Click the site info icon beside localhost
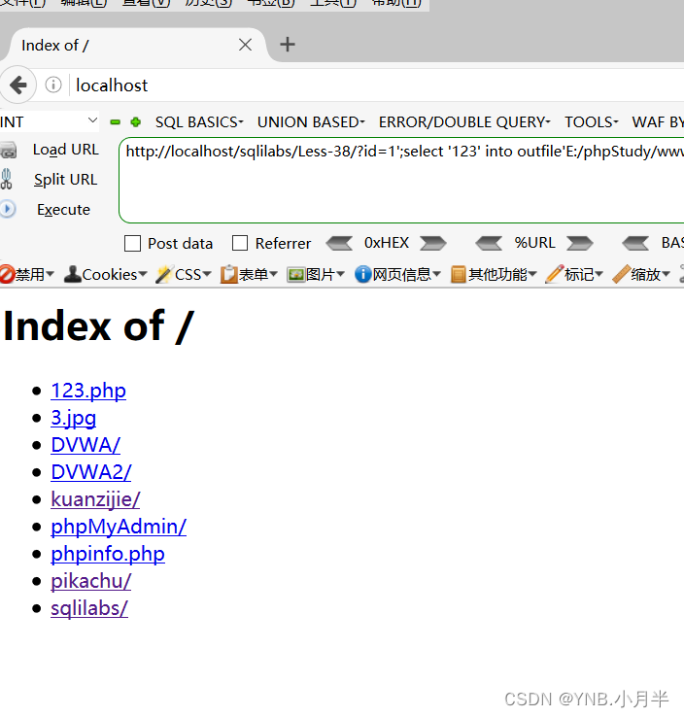This screenshot has width=684, height=717. pyautogui.click(x=53, y=85)
